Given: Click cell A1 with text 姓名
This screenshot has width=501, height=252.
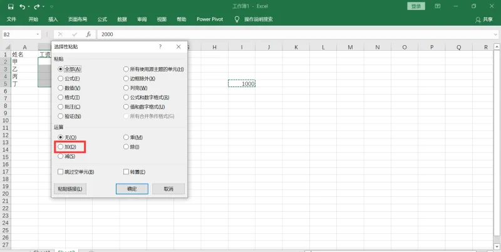Looking at the screenshot, I should tap(24, 55).
